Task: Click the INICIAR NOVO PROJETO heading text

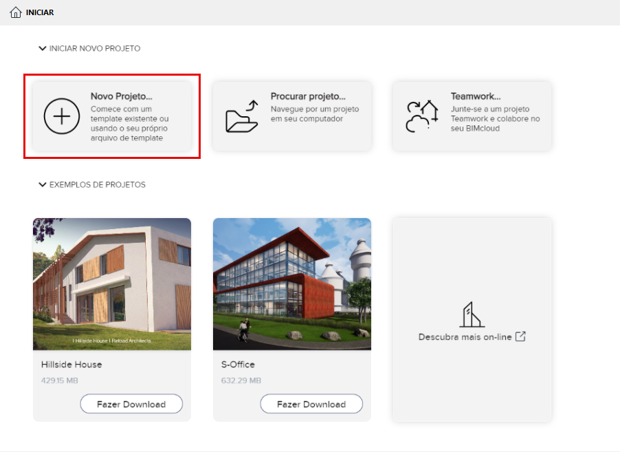Action: (x=95, y=48)
